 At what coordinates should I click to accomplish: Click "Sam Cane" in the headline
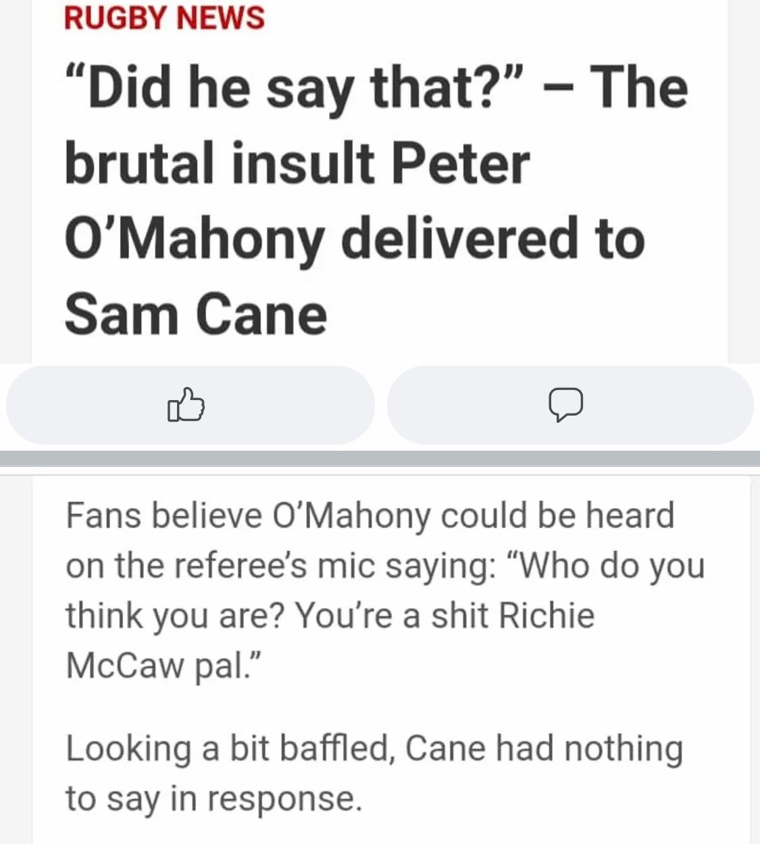[x=196, y=315]
